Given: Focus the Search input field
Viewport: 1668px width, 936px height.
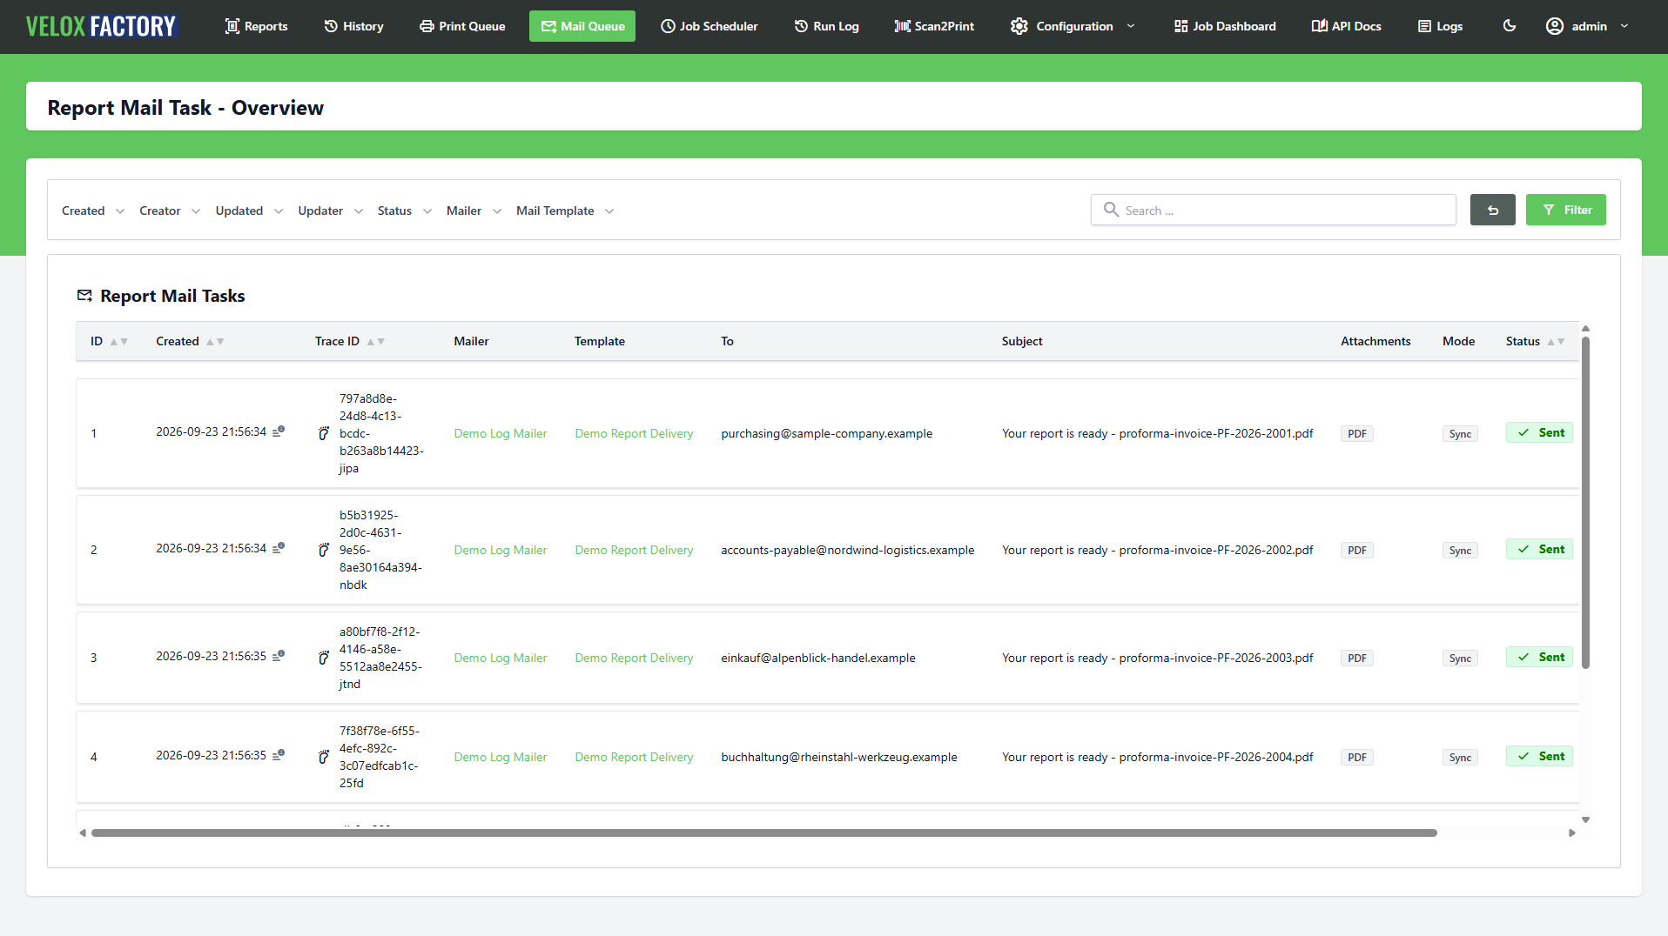Looking at the screenshot, I should 1273,210.
